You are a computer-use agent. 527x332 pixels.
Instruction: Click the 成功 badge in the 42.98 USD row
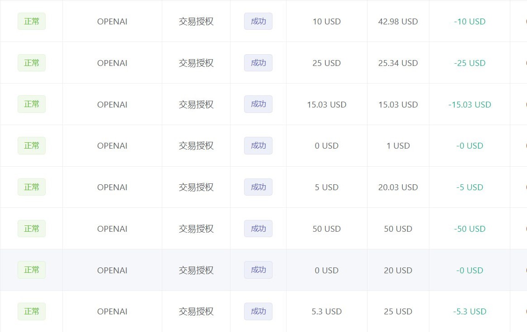point(258,21)
